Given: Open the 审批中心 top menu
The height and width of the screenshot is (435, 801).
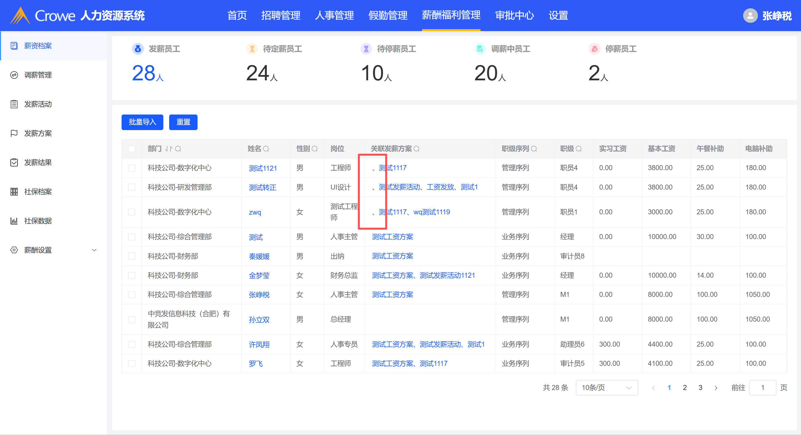Looking at the screenshot, I should tap(514, 16).
